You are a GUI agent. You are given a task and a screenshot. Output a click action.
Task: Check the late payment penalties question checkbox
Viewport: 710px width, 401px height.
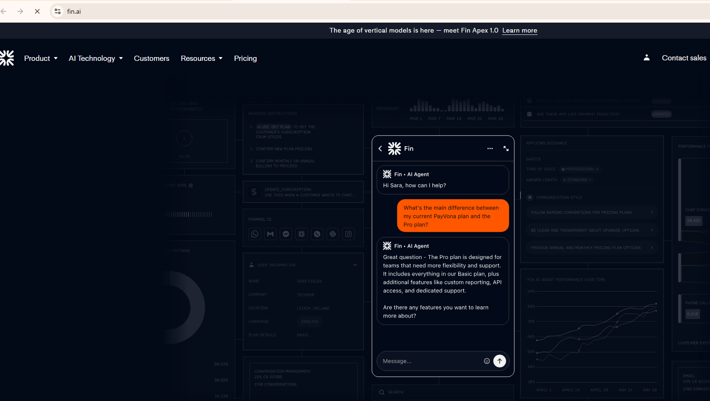[529, 114]
